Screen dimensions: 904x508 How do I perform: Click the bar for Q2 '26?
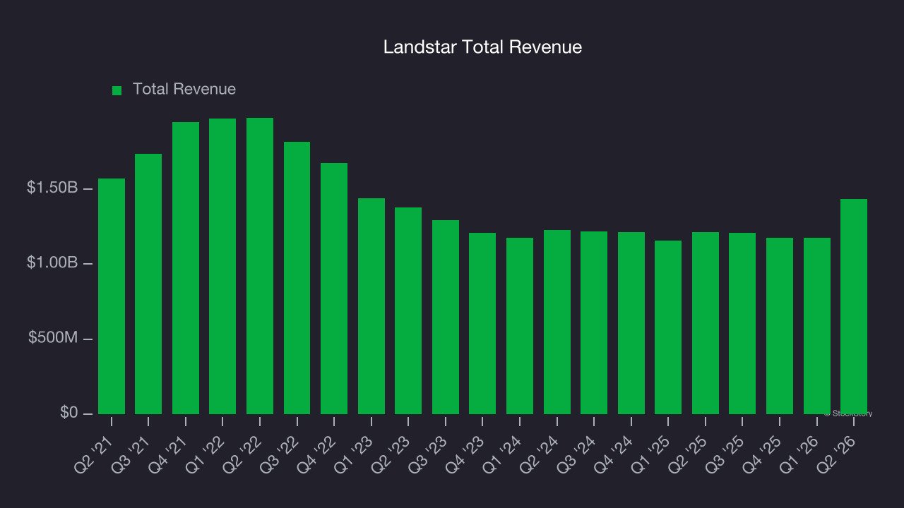coord(854,306)
